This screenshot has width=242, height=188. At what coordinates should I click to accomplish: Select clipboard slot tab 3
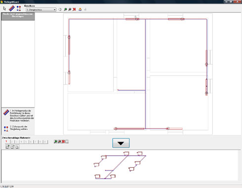tap(17, 142)
